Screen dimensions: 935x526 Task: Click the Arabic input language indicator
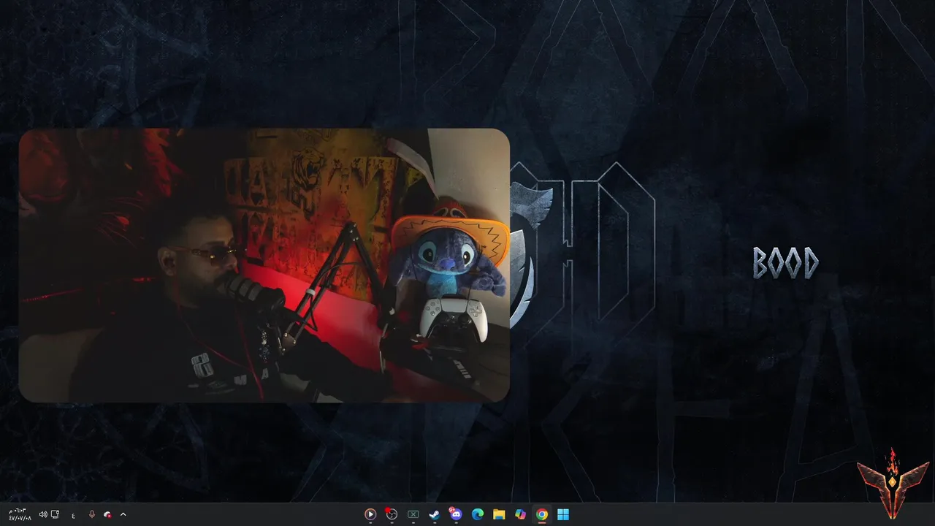(73, 515)
